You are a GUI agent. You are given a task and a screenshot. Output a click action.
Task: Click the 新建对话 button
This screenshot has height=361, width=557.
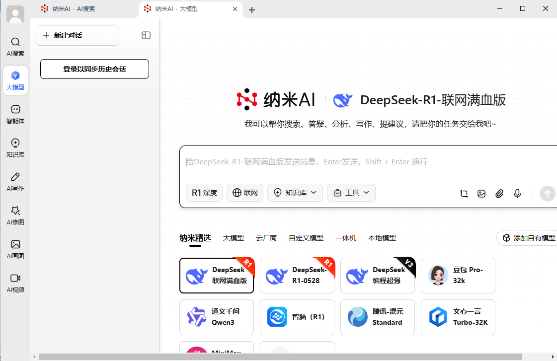coord(77,35)
